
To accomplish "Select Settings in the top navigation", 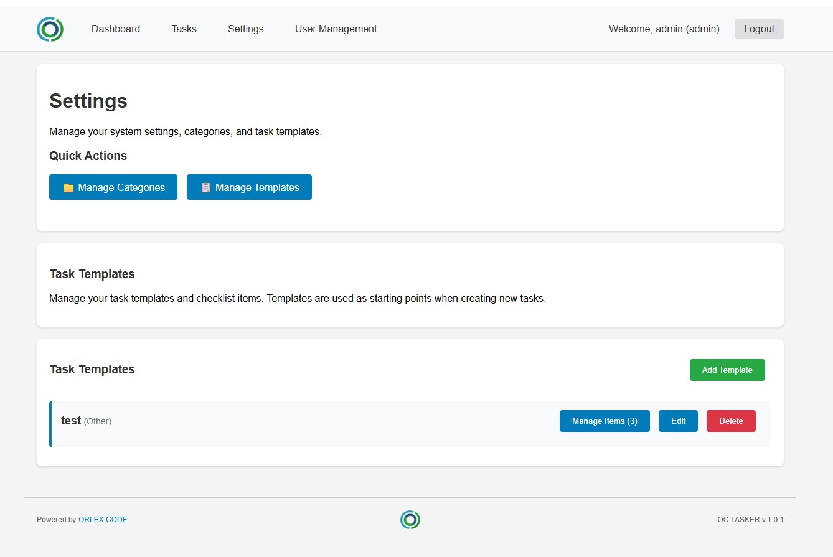I will click(x=245, y=29).
